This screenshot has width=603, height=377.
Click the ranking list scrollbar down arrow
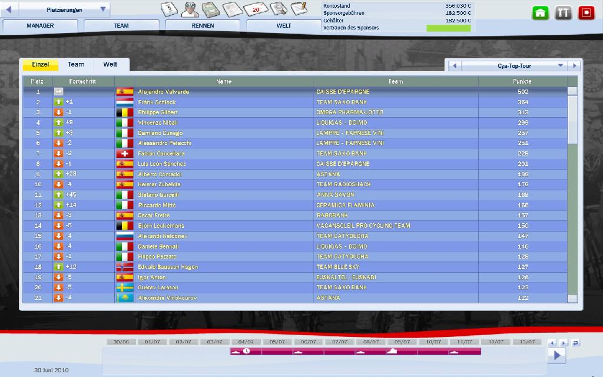(572, 299)
